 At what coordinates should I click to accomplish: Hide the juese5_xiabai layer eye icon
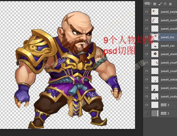pos(147,79)
